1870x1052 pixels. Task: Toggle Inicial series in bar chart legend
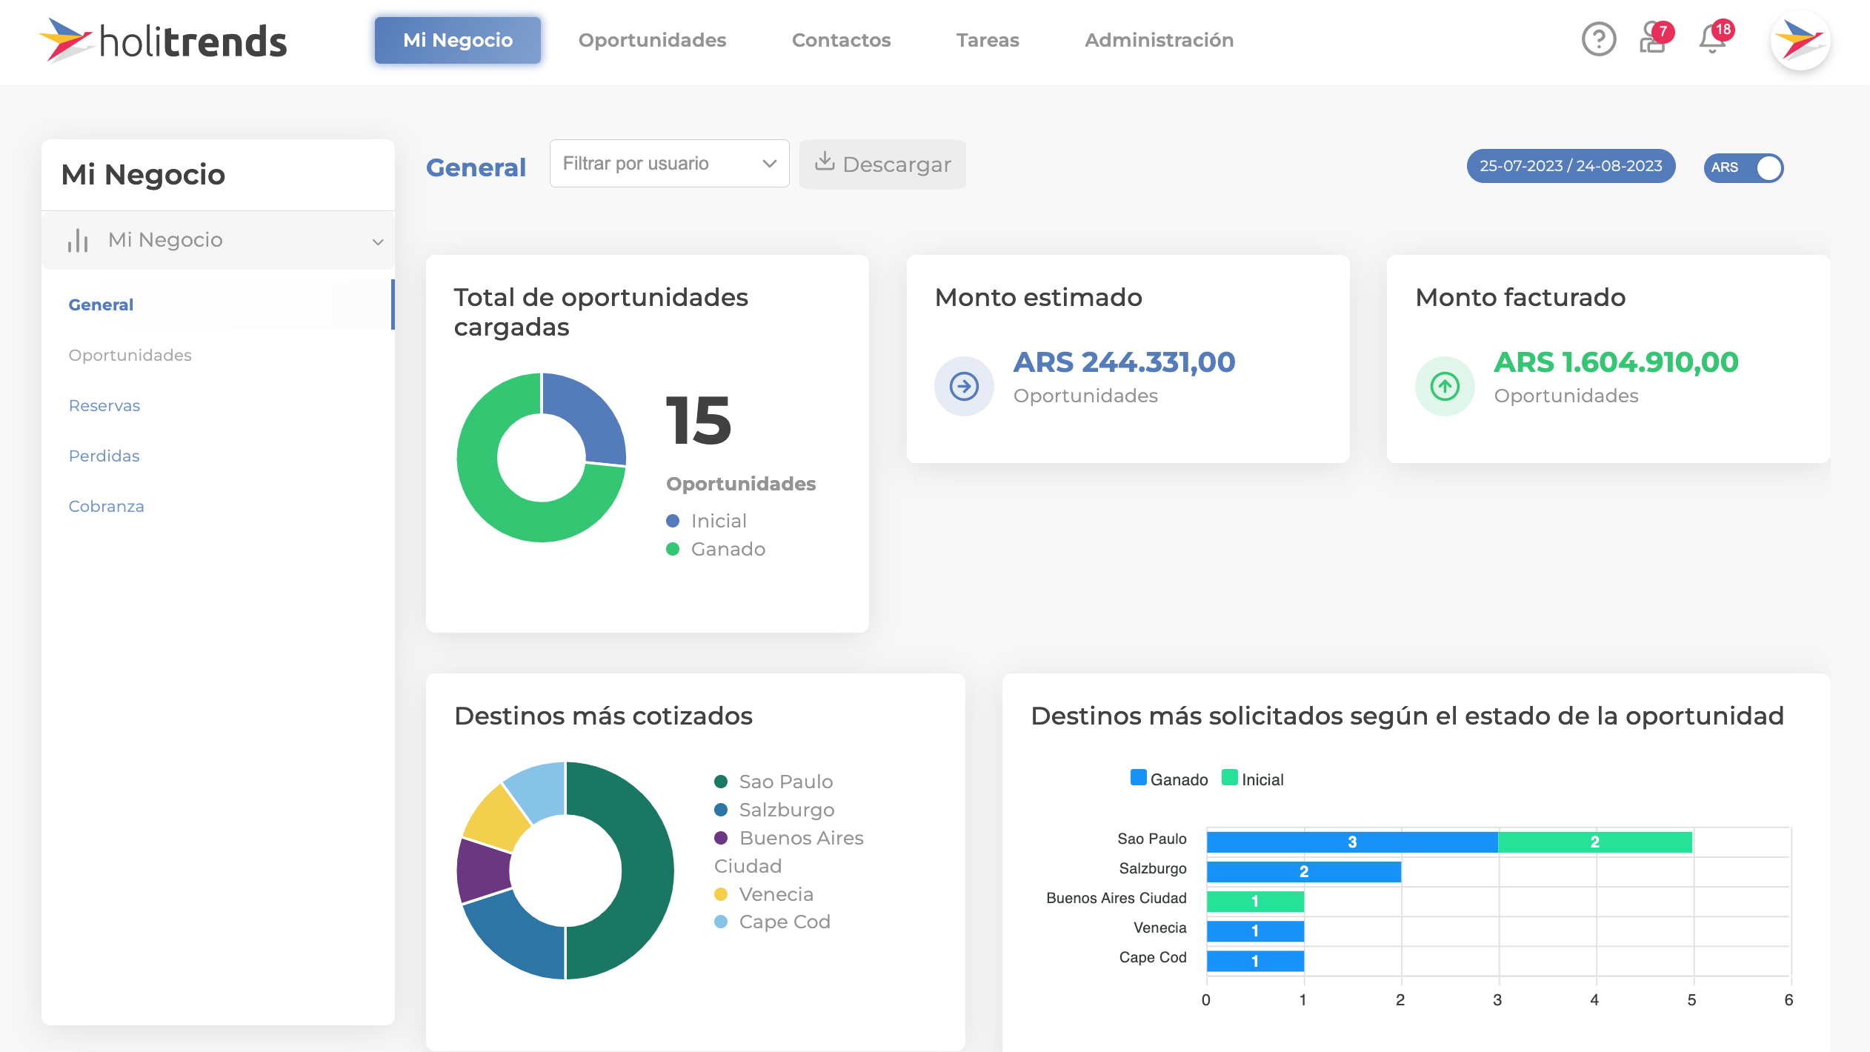point(1253,779)
